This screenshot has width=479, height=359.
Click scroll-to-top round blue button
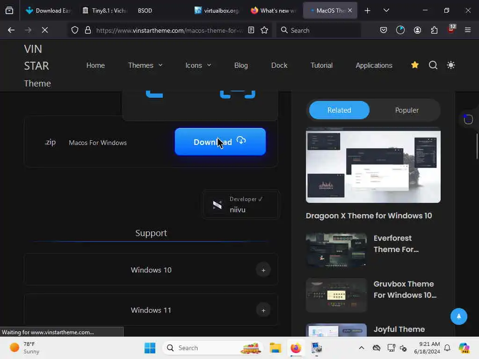(x=458, y=316)
